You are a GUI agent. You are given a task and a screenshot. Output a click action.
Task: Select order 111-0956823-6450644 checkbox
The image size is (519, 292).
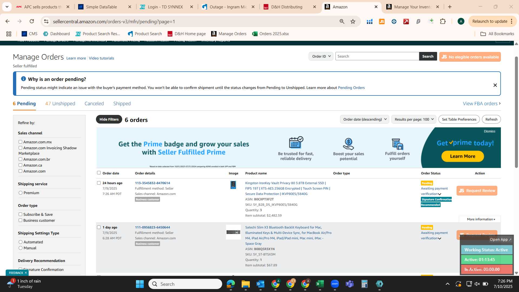point(99,227)
